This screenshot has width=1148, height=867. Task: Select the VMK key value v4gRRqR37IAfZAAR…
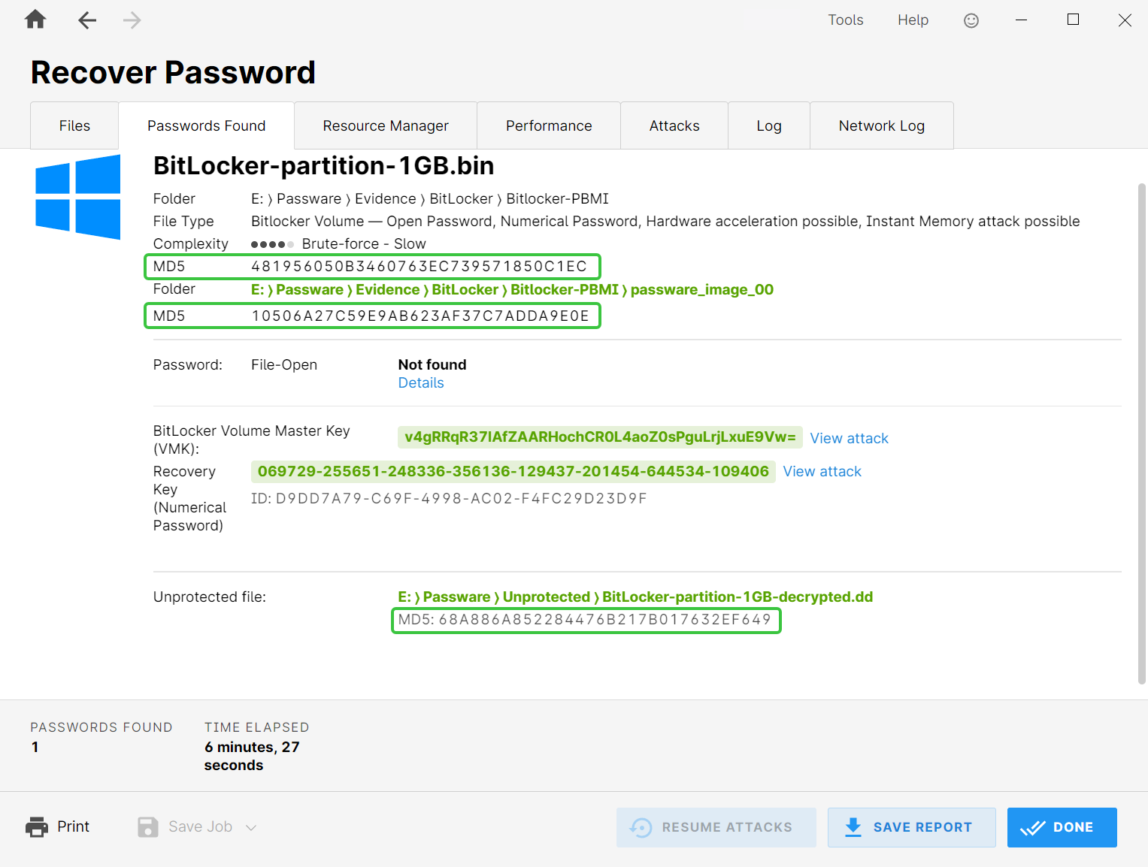[x=600, y=437]
